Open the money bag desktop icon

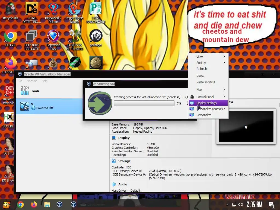(x=53, y=63)
